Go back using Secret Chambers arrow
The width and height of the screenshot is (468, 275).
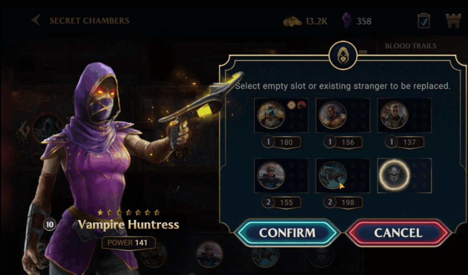pos(36,21)
